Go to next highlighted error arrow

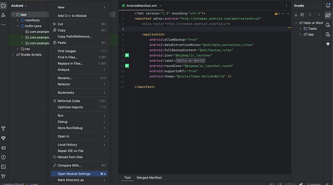[288, 14]
